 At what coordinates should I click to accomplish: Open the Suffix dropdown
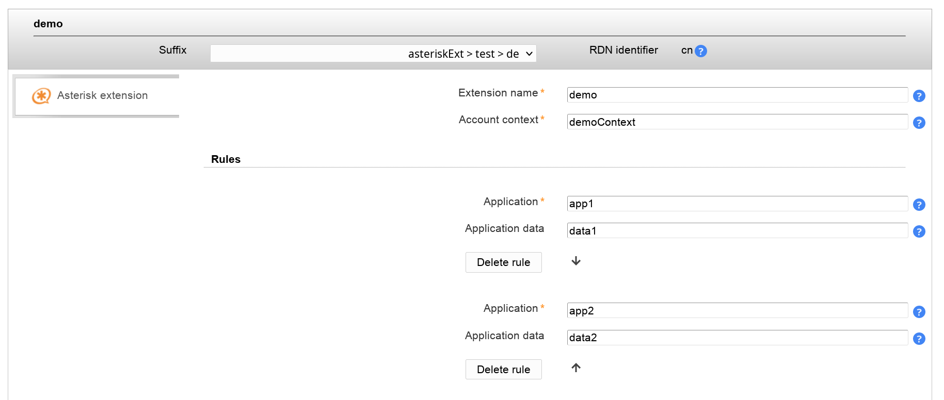(373, 54)
